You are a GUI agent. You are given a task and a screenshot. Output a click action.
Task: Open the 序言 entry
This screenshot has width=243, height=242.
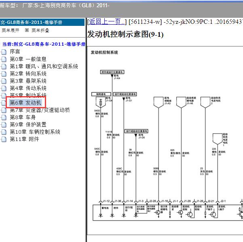[15, 52]
